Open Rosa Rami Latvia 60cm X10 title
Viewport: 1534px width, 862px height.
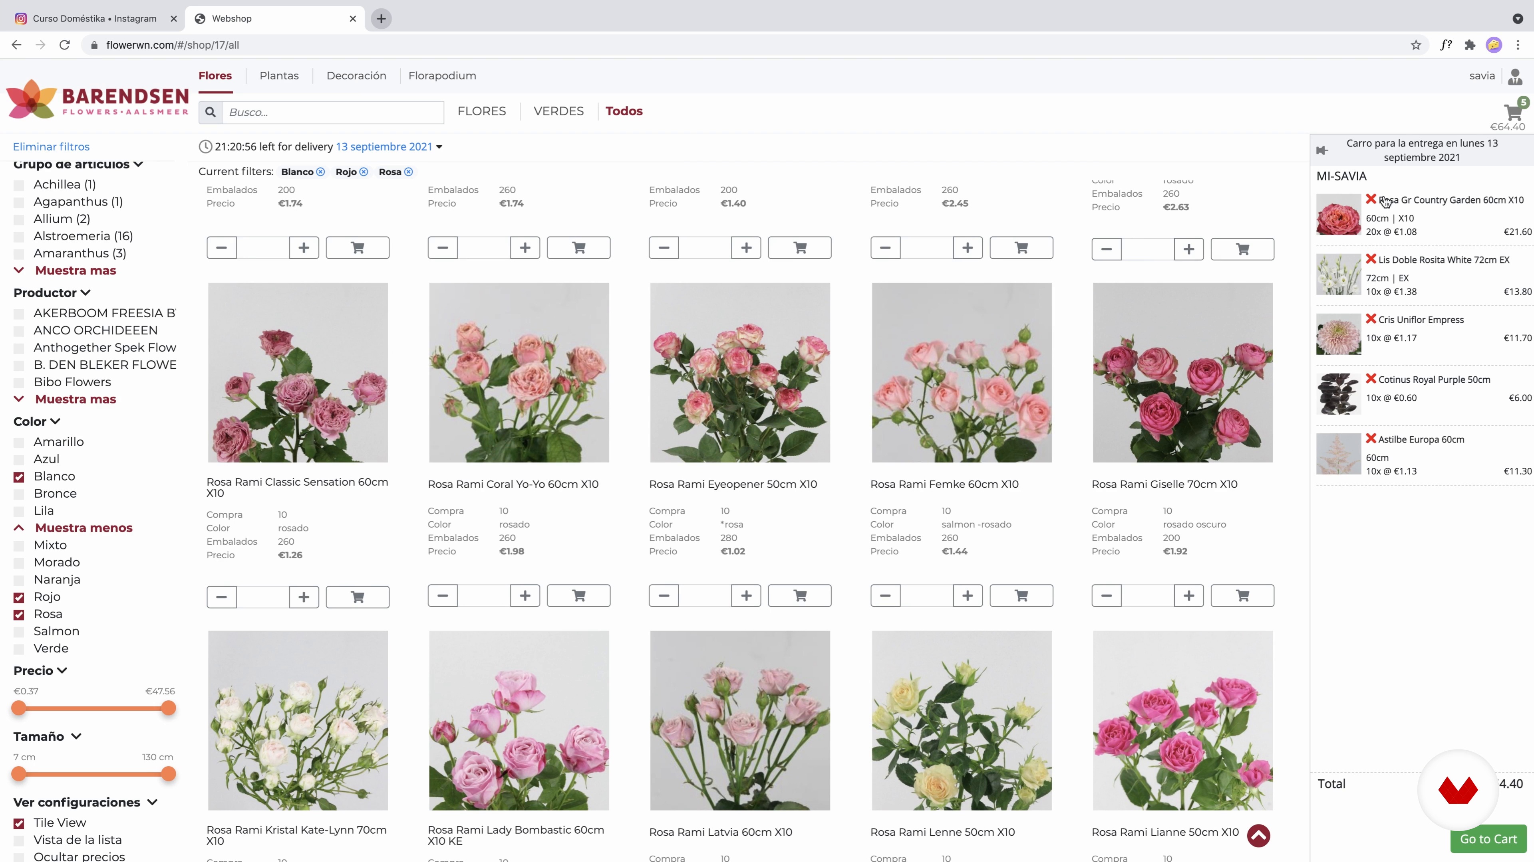(x=721, y=832)
